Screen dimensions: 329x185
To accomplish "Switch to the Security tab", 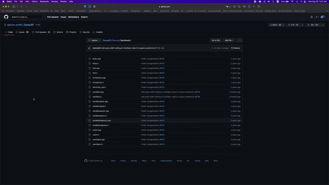I will [x=84, y=32].
